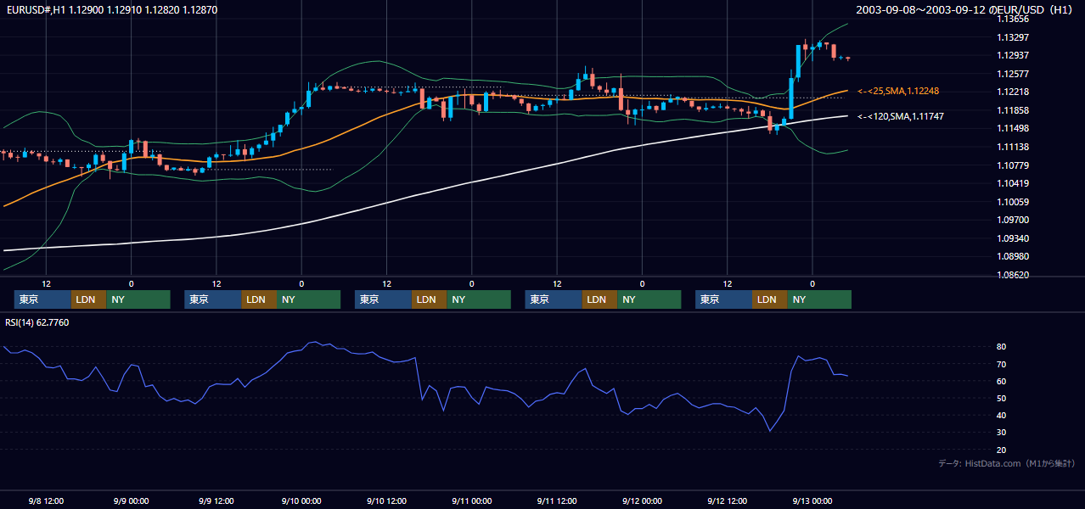Click the 120 SMA label reading 1.11747
The height and width of the screenshot is (509, 1085).
pyautogui.click(x=901, y=116)
